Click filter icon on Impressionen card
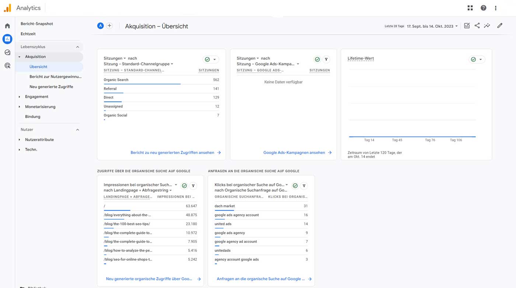This screenshot has width=516, height=288. coord(193,186)
